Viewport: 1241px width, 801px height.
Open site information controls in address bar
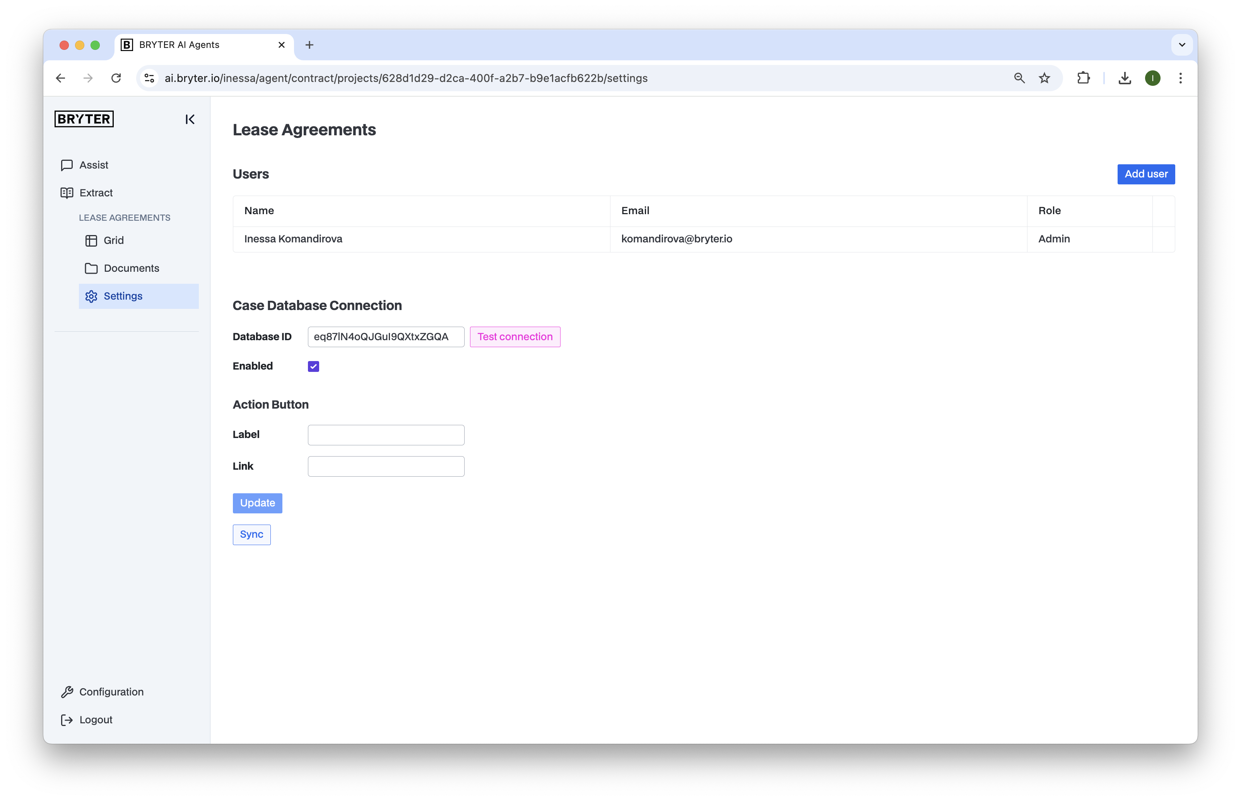(149, 78)
